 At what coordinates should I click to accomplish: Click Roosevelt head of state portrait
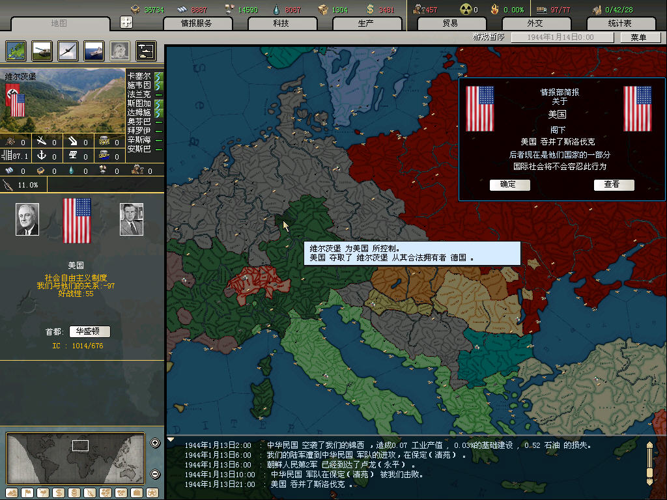27,219
